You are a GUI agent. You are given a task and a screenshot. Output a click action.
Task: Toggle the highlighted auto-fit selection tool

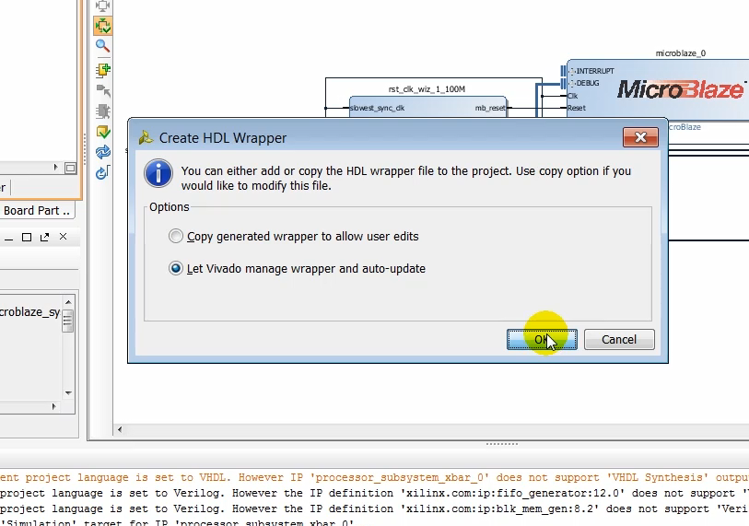click(x=102, y=26)
